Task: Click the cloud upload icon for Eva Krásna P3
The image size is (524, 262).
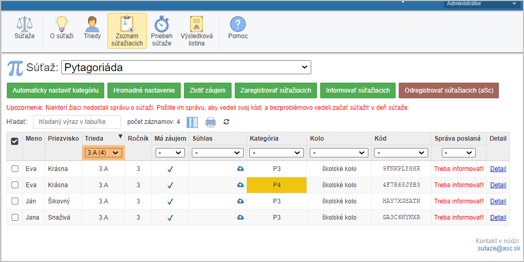Action: 241,169
